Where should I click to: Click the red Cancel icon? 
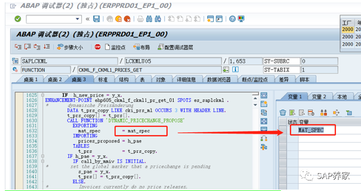(x=127, y=19)
